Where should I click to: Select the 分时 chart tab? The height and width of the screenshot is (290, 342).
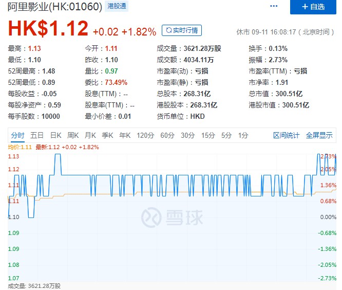(x=17, y=135)
